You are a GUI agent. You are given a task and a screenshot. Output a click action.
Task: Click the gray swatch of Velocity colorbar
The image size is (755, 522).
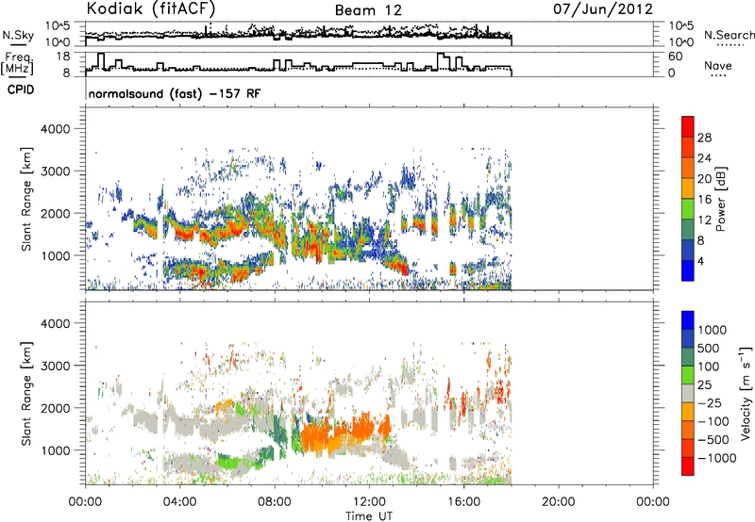[688, 393]
